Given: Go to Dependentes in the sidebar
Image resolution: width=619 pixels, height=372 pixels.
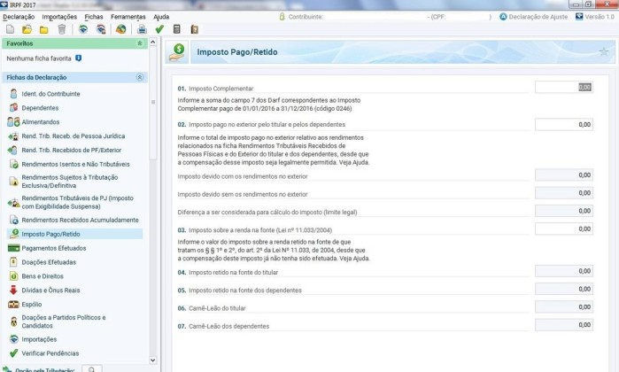Looking at the screenshot, I should [x=41, y=107].
